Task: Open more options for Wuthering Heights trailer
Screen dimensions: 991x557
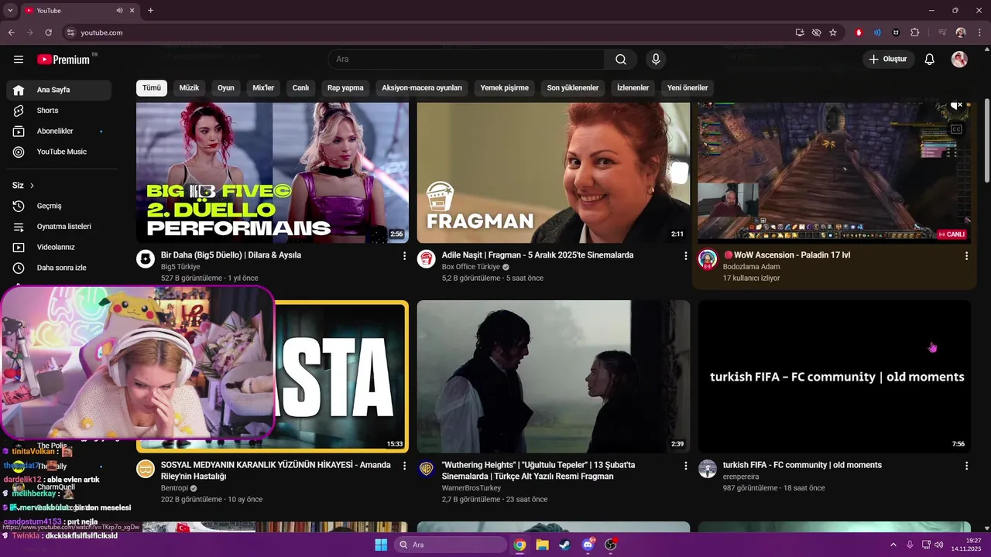Action: [685, 466]
